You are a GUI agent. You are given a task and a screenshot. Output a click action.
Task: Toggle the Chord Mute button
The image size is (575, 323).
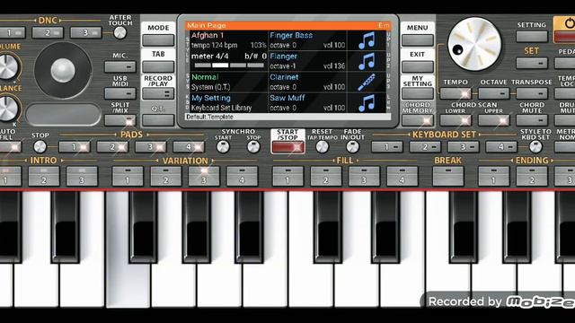(x=532, y=120)
